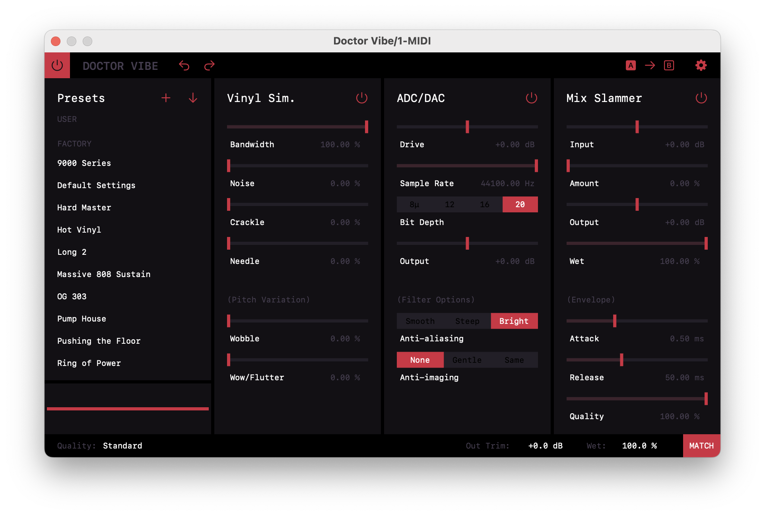Choose Steep anti-aliasing filter
Image resolution: width=765 pixels, height=516 pixels.
467,321
